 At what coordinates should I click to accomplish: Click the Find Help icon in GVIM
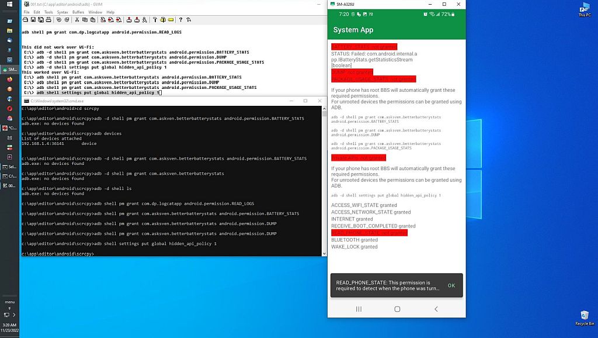click(x=189, y=19)
